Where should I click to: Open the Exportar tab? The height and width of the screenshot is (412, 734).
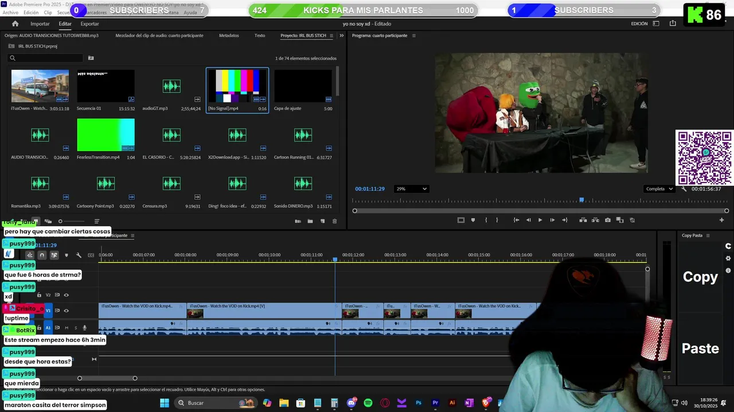[89, 23]
